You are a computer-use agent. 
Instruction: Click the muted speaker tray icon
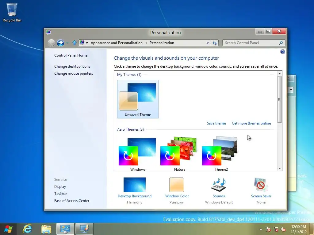pyautogui.click(x=283, y=229)
